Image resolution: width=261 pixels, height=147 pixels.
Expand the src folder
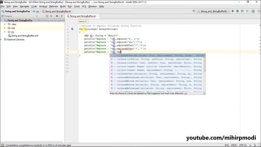(x=5, y=32)
